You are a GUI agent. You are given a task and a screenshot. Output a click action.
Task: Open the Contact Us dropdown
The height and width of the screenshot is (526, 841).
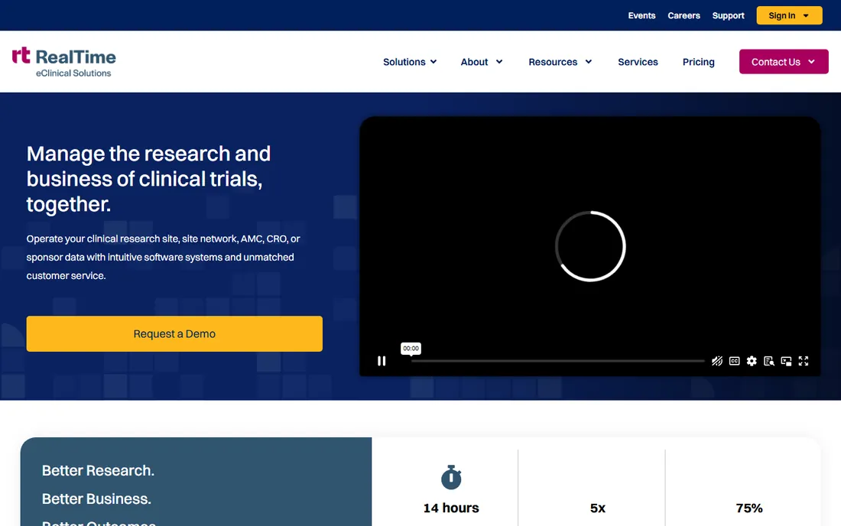pyautogui.click(x=784, y=62)
